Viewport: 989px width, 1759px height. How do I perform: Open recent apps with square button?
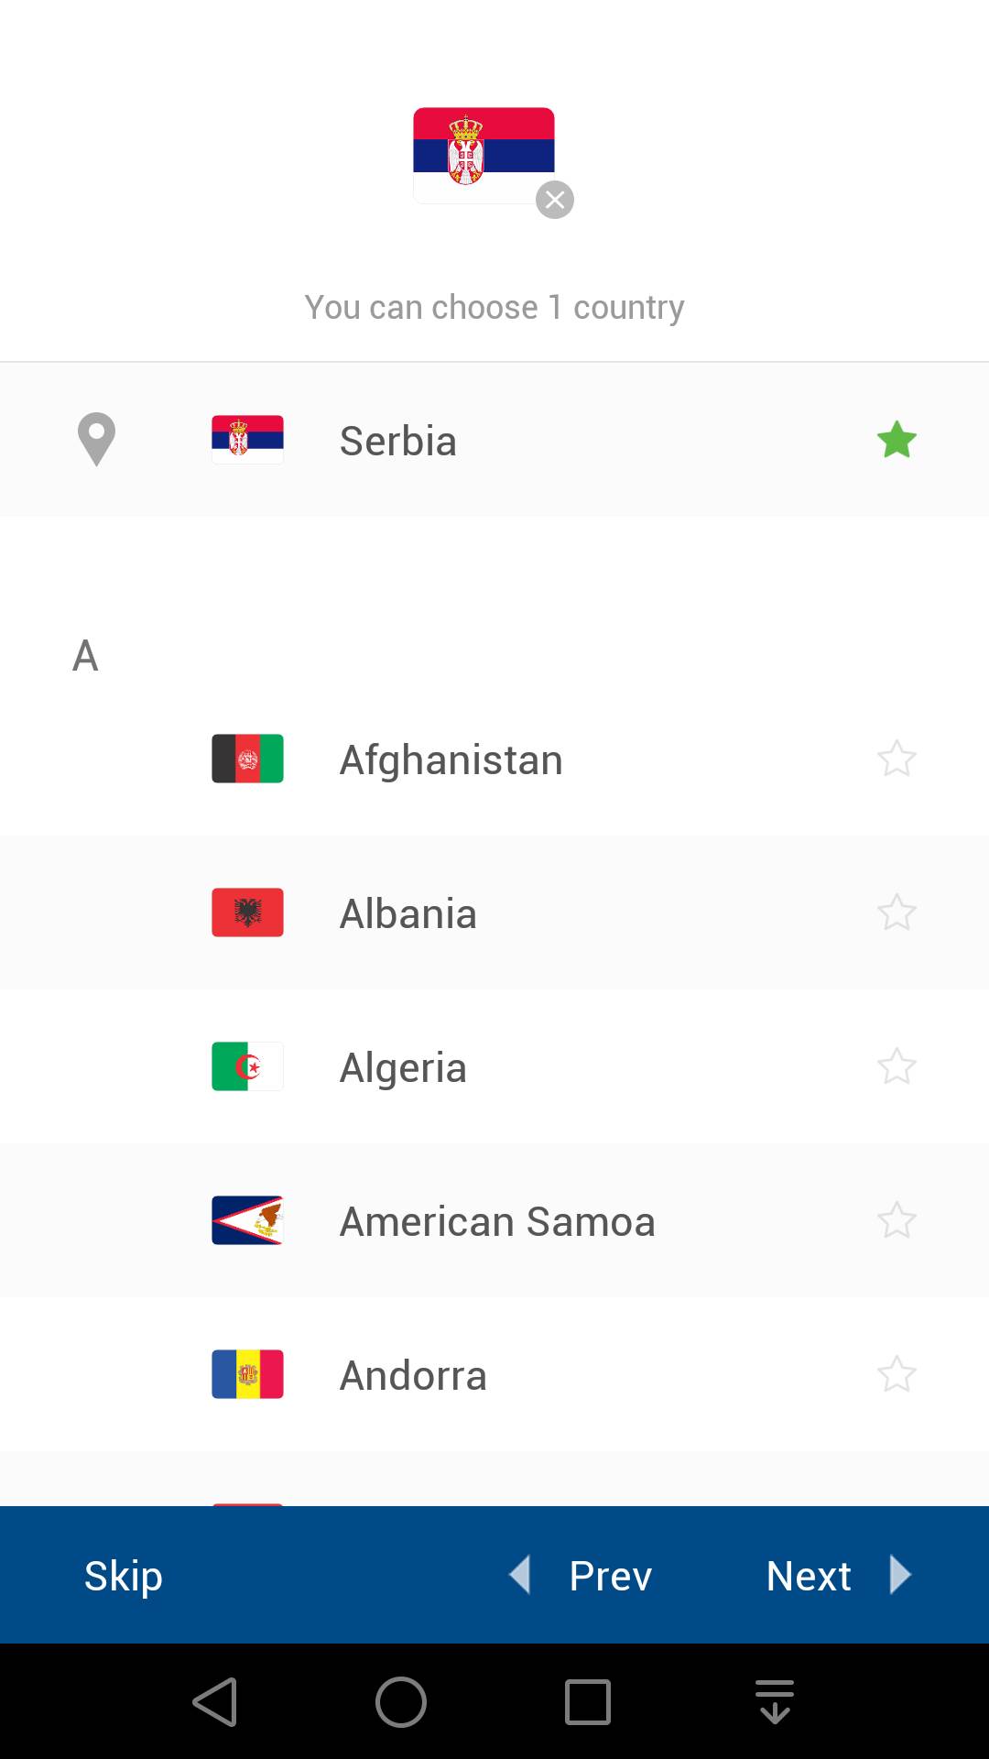(x=588, y=1702)
